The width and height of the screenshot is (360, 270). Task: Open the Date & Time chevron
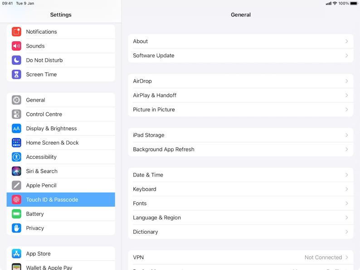point(347,175)
